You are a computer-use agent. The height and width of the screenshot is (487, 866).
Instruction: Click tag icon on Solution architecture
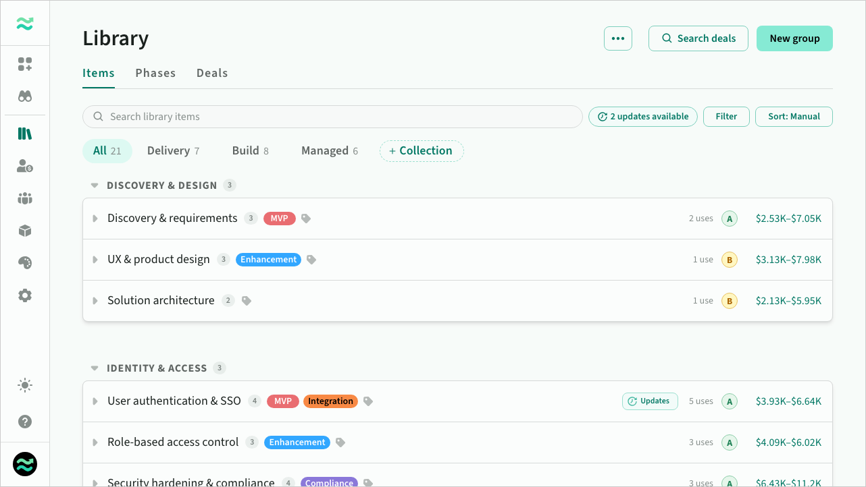tap(247, 301)
